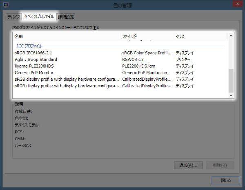Switch to the デバイス tab

13,17
